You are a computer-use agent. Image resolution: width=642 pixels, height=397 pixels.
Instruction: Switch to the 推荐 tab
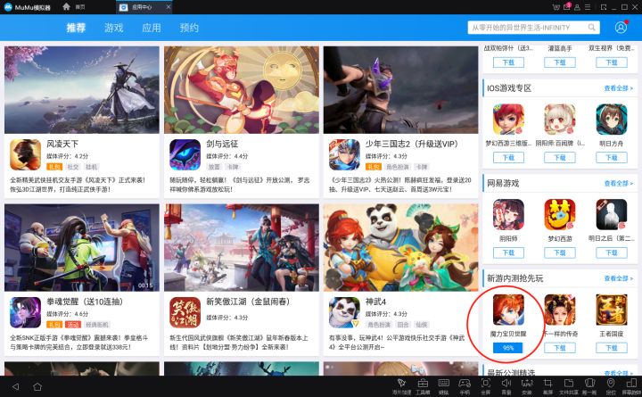click(x=76, y=28)
